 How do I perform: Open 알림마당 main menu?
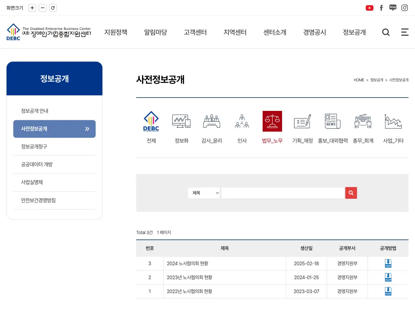tap(156, 32)
